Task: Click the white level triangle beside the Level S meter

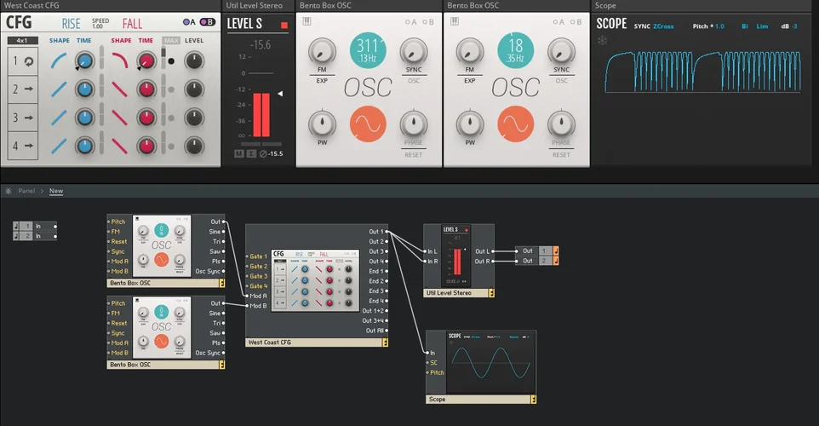Action: 280,94
